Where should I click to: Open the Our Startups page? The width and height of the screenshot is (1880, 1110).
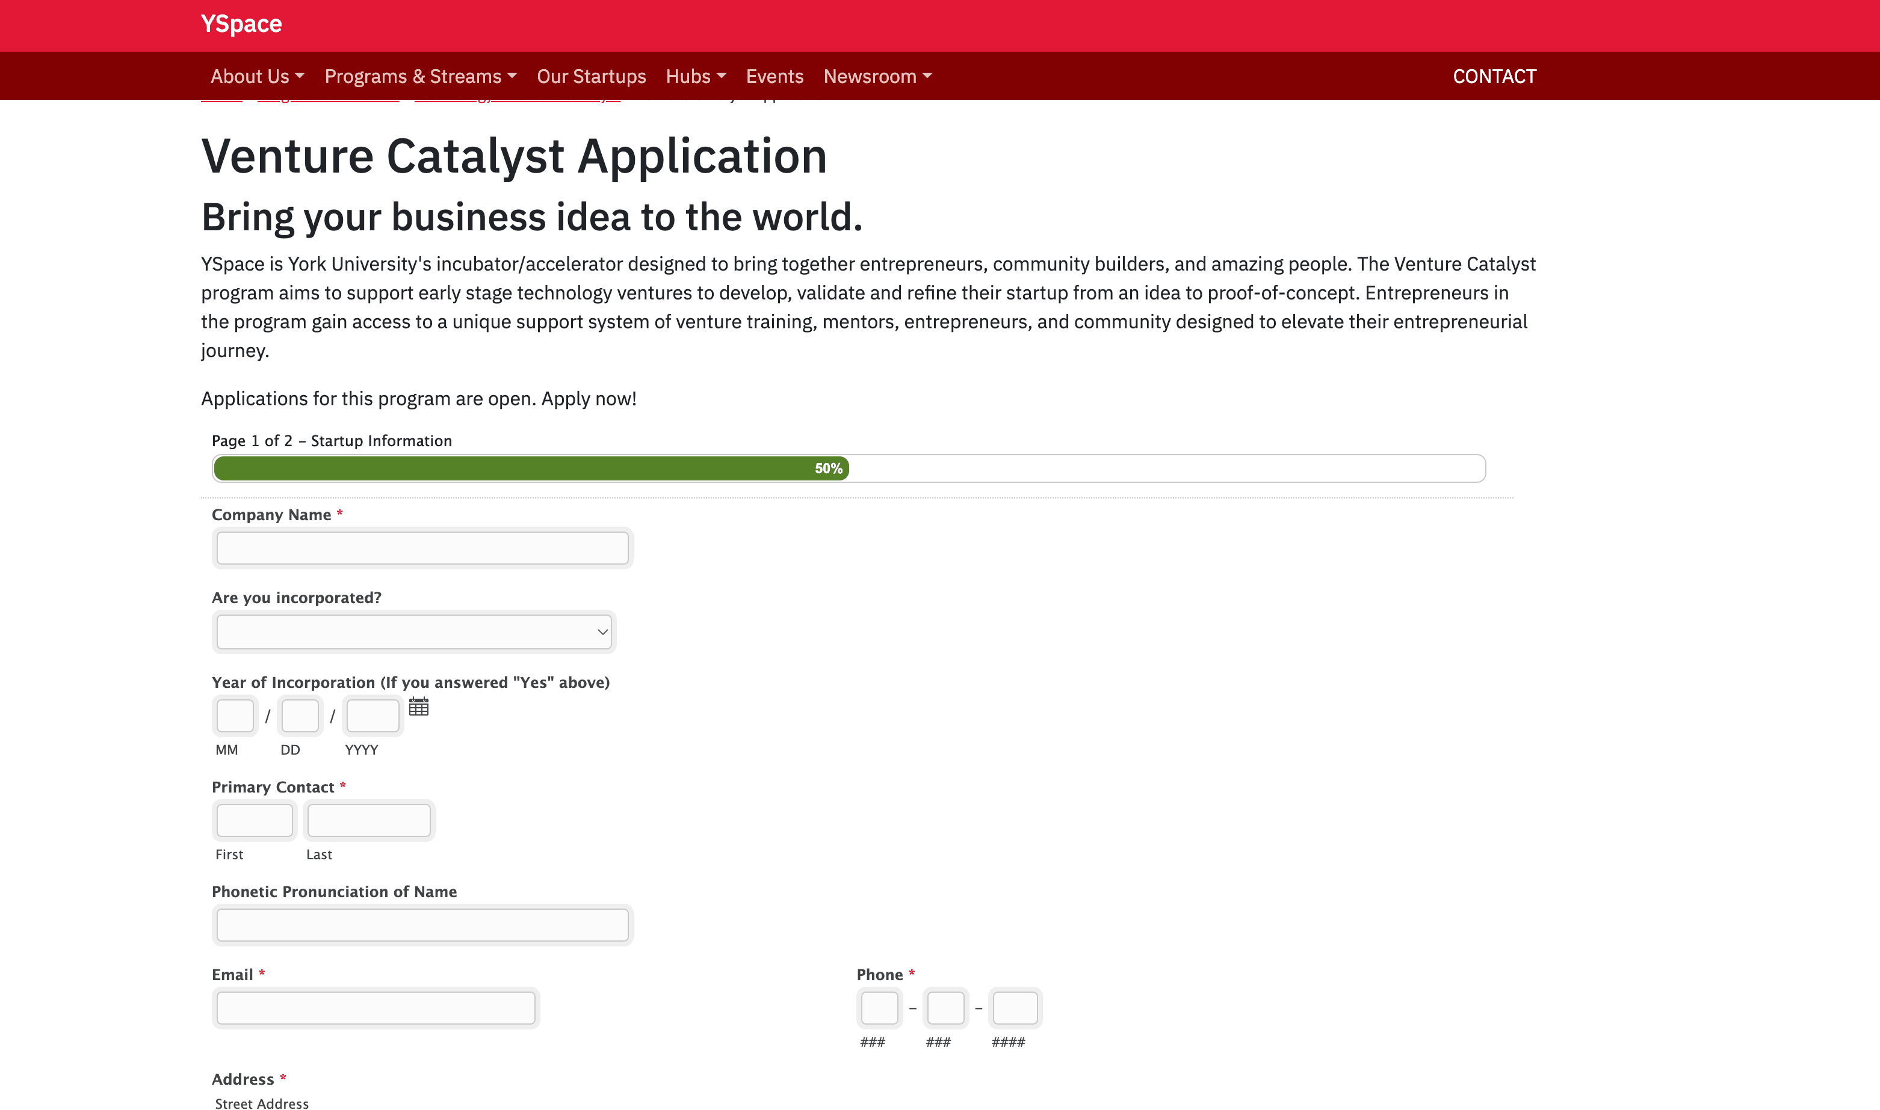(x=591, y=76)
